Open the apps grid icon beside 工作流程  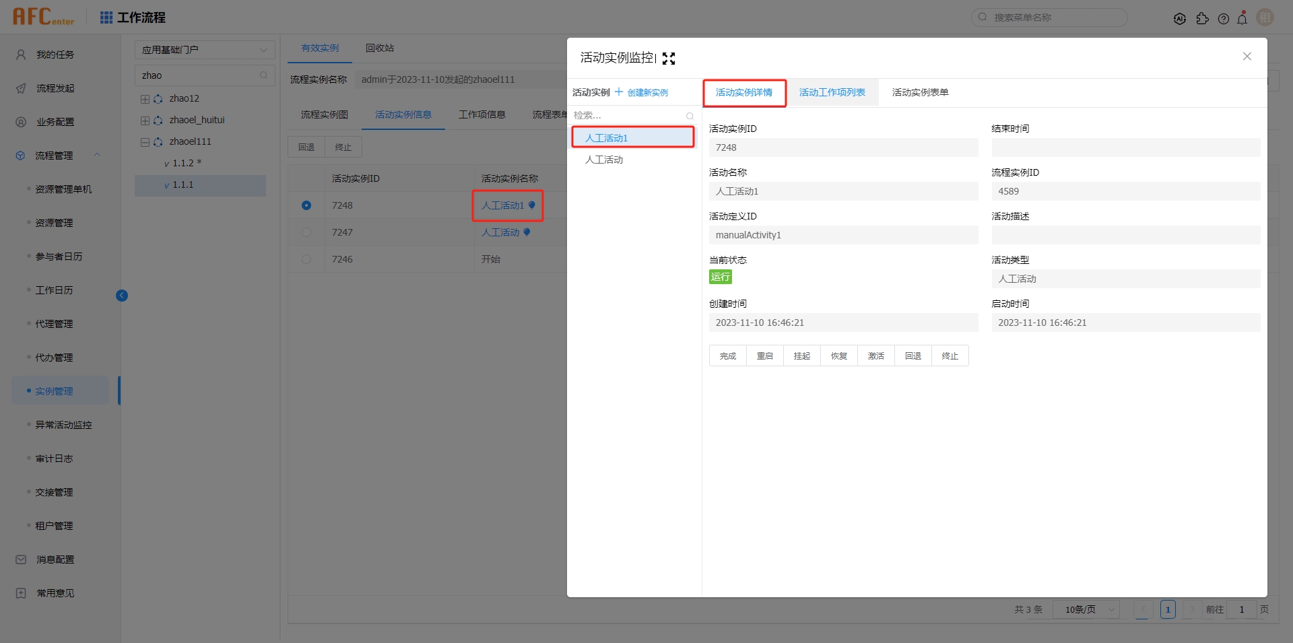[x=106, y=18]
